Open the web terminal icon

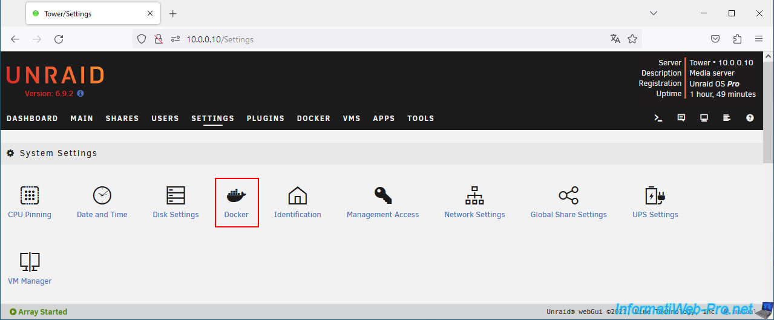click(658, 118)
